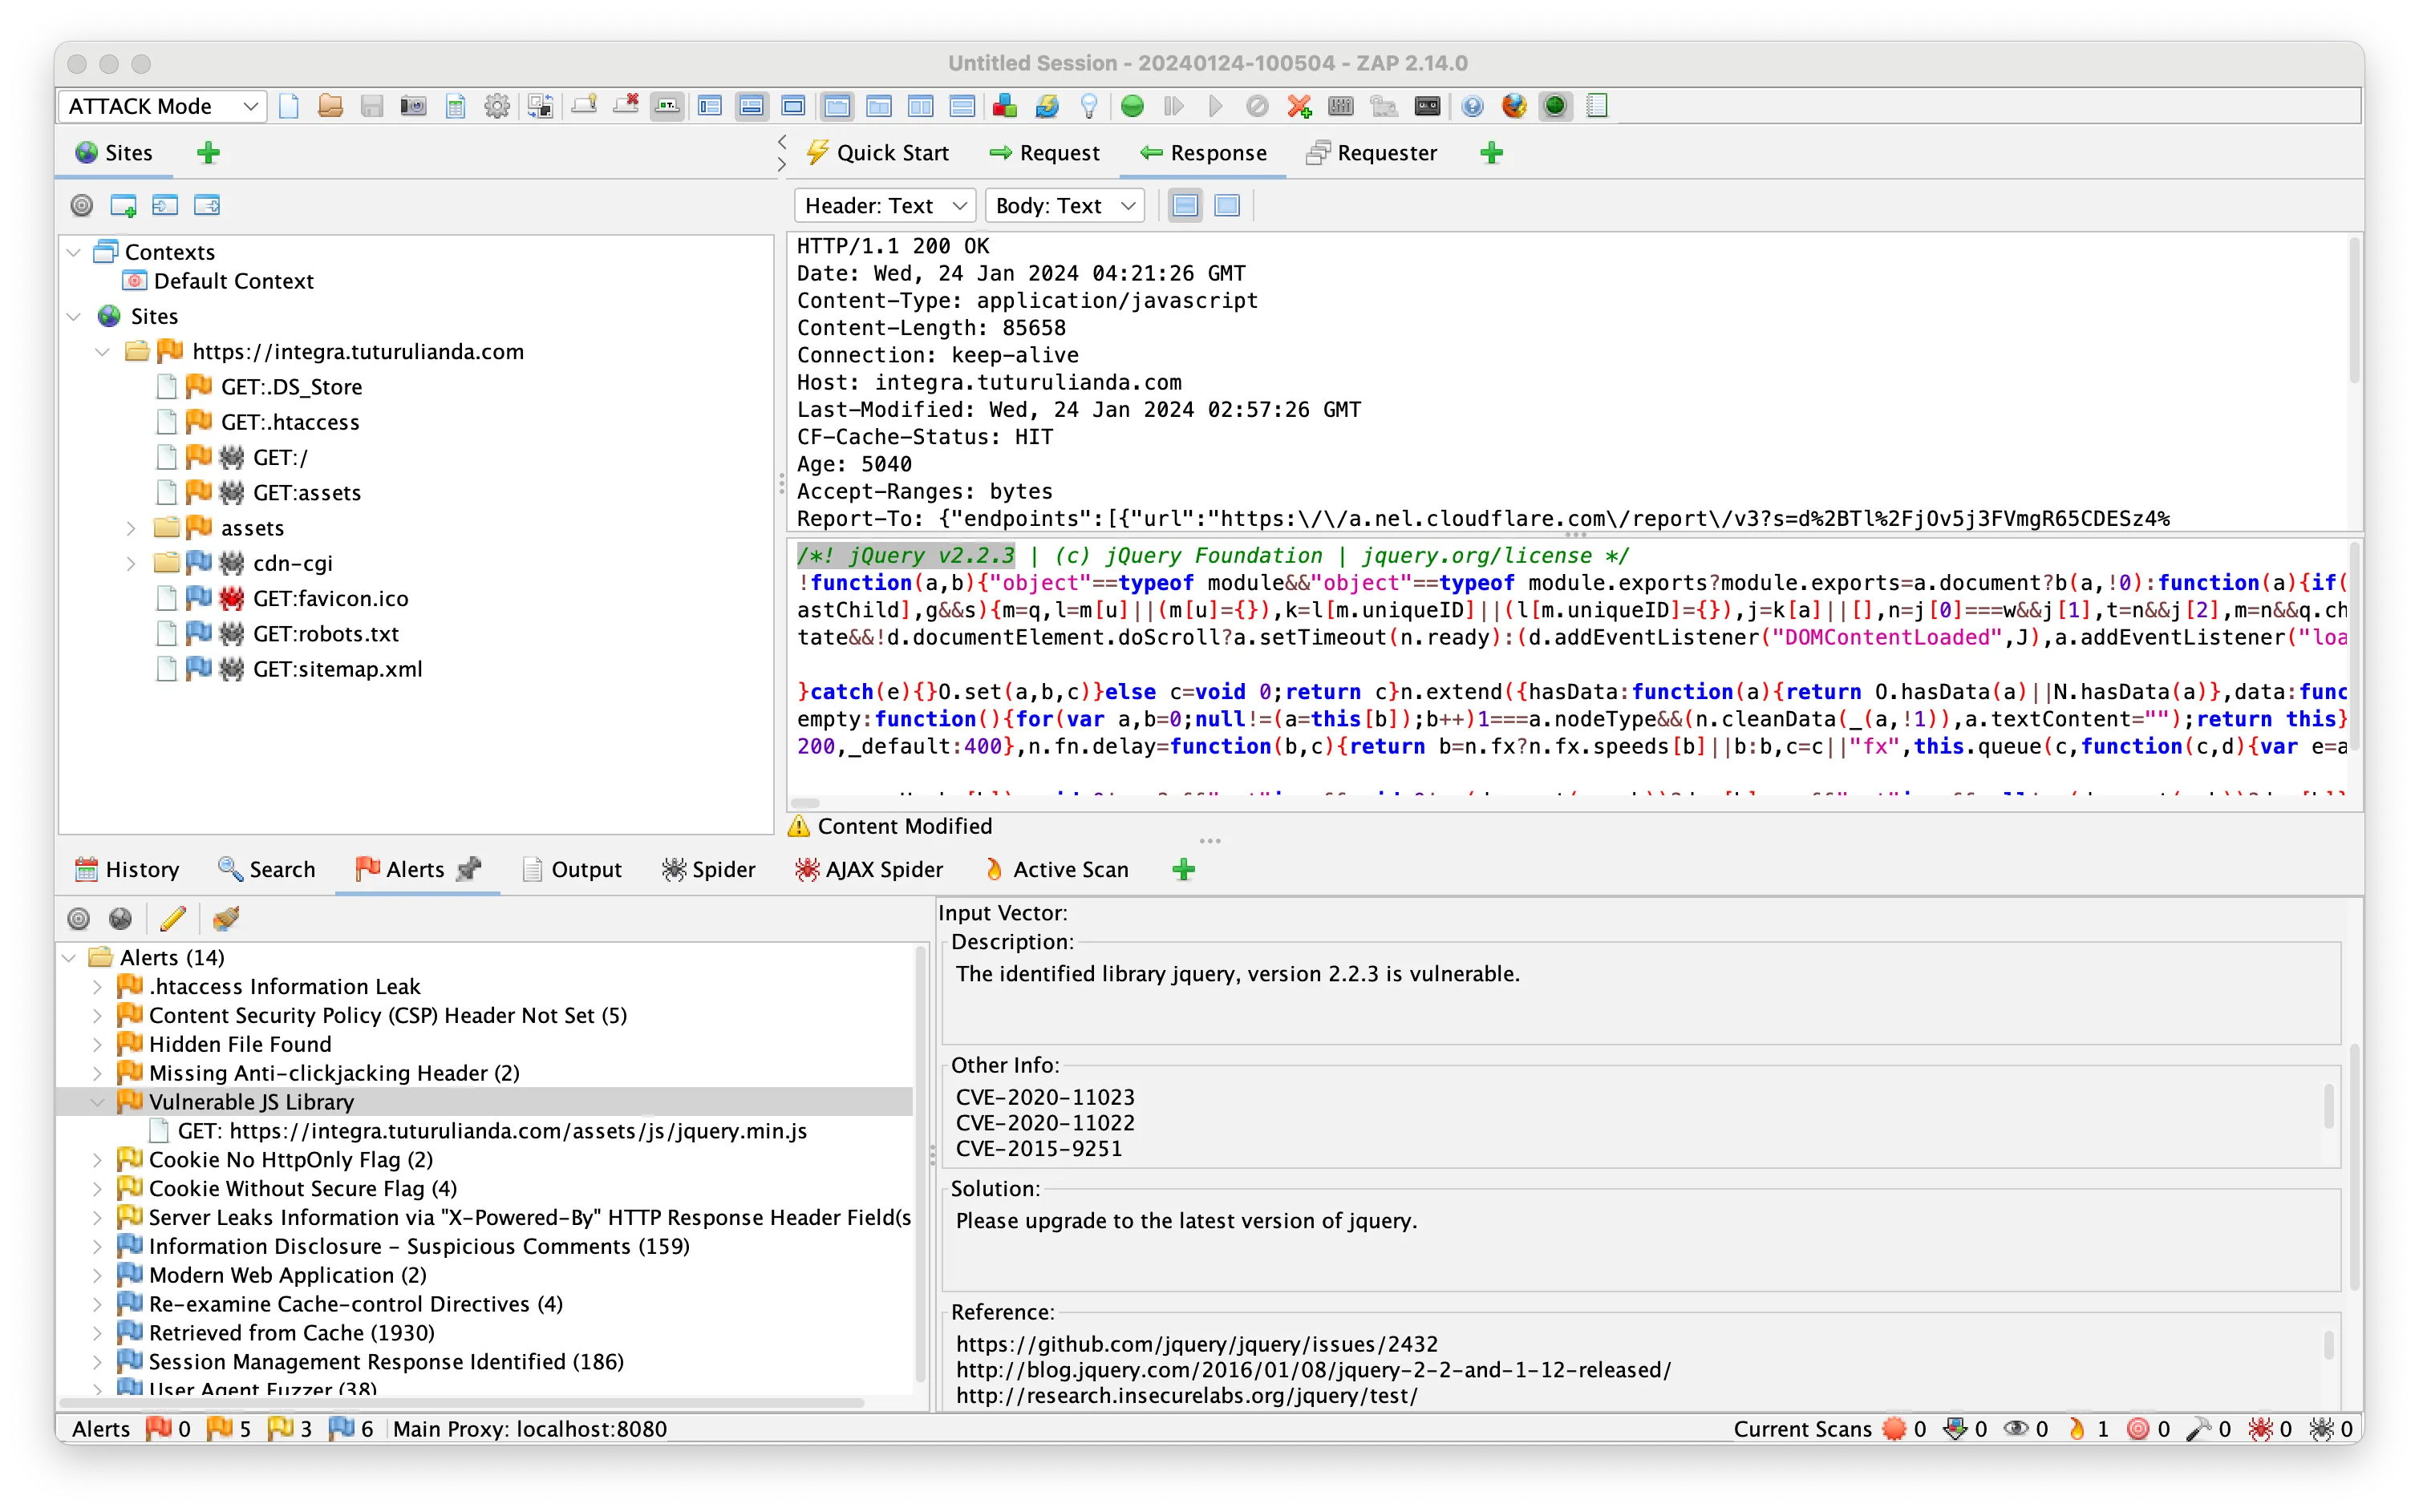Toggle request shown above response layout
This screenshot has width=2419, height=1512.
962,106
